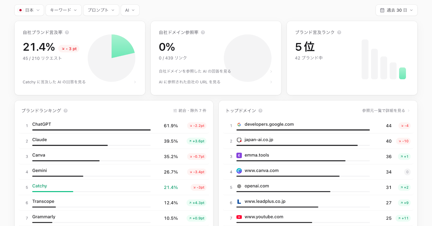The image size is (432, 226).
Task: Select Canva in brand ranking
Action: tap(114, 156)
